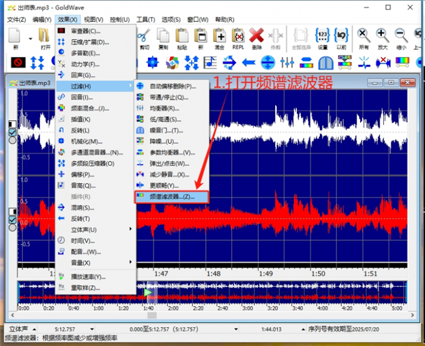Click the Open folder toolbar icon
Screen dimensions: 425x346
44,35
